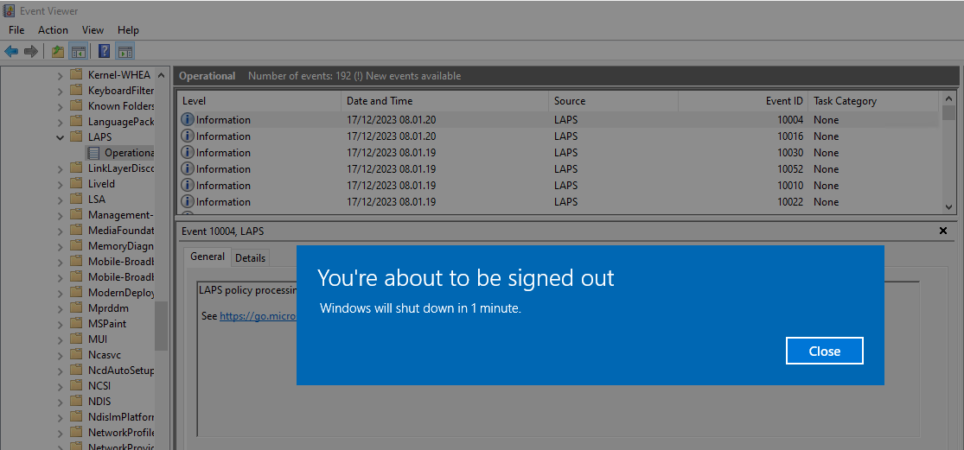Screen dimensions: 964x450
Task: Select the NDIS tree item
Action: 99,401
